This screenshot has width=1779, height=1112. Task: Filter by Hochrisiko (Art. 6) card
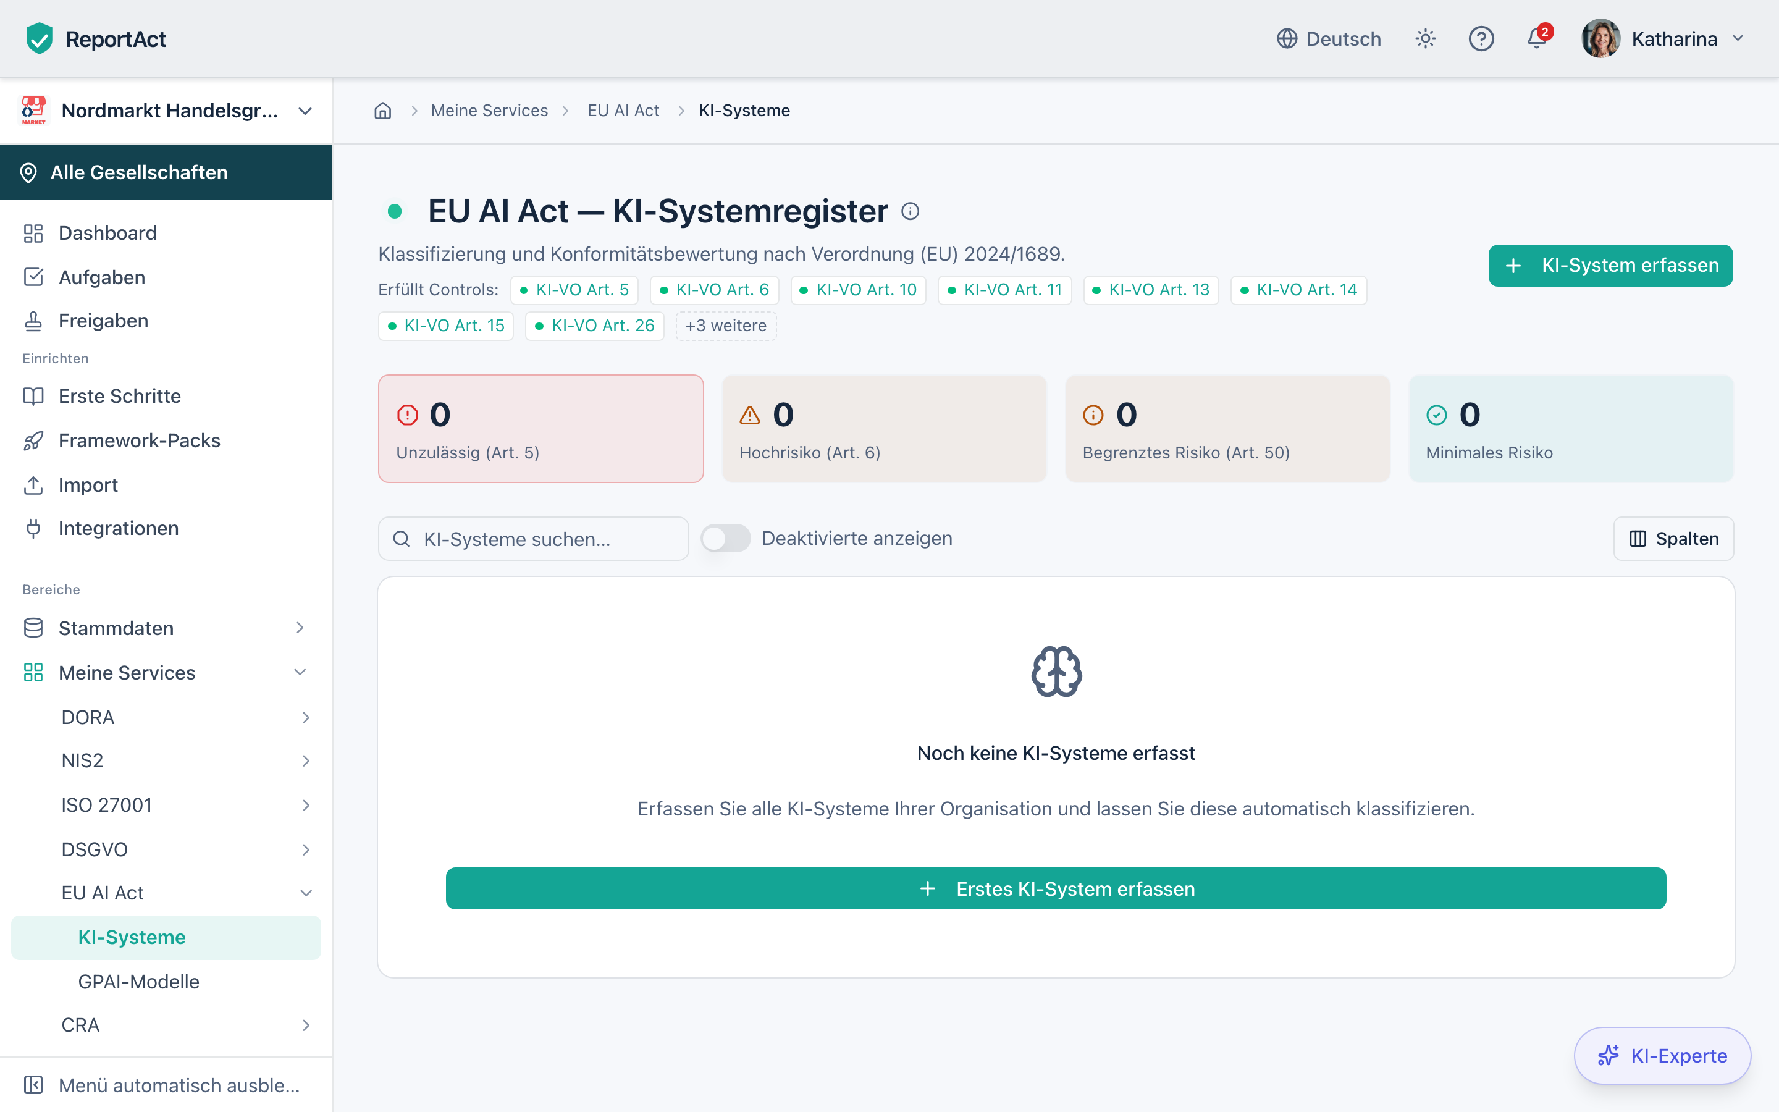coord(883,429)
